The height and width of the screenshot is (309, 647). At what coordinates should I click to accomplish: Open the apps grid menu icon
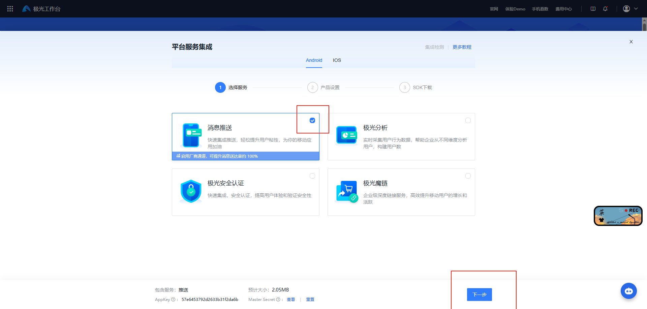[10, 9]
